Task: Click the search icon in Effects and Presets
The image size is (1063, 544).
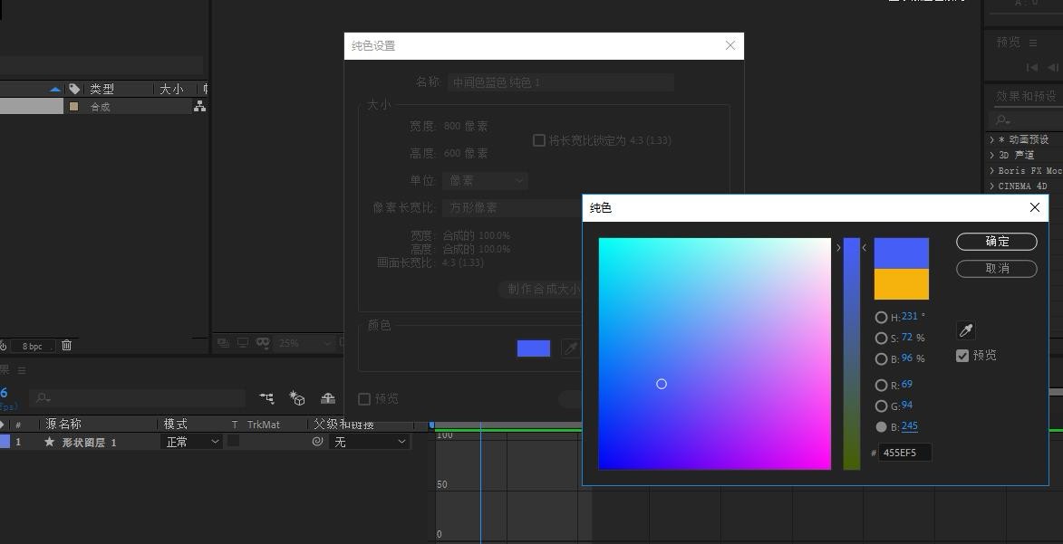Action: (x=1001, y=120)
